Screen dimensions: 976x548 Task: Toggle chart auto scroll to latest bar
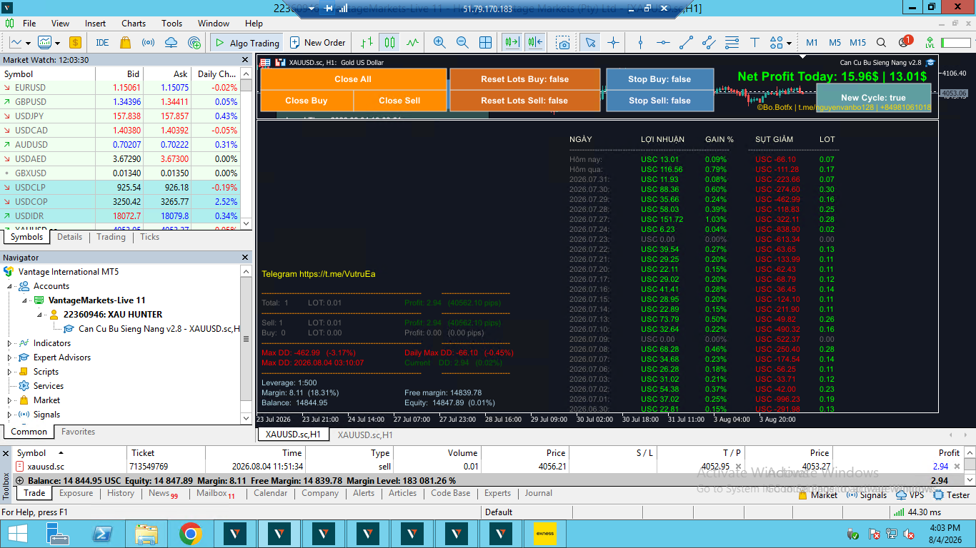point(511,43)
